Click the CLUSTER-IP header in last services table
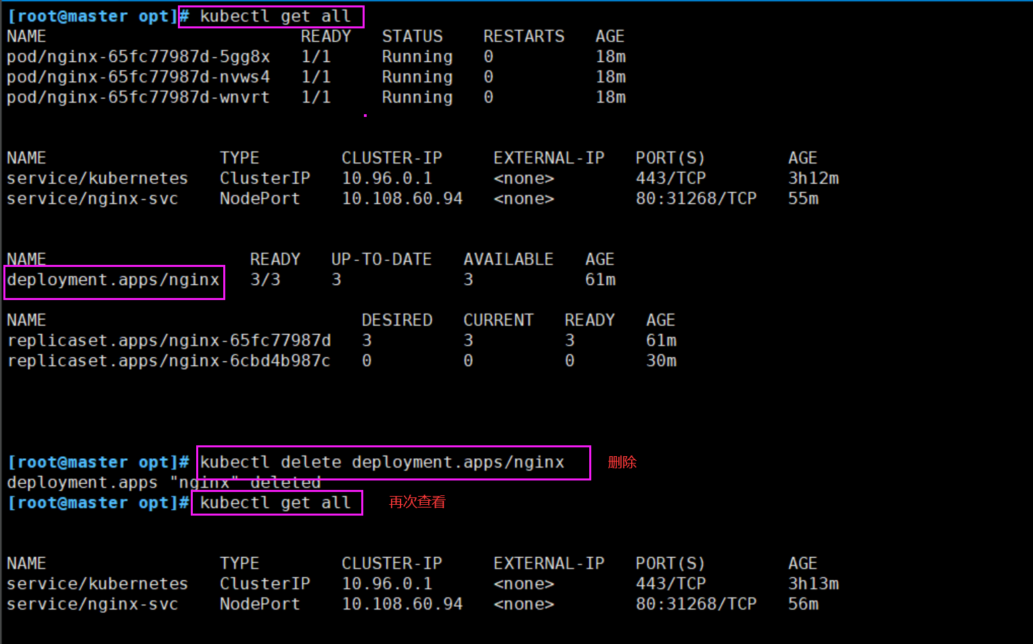This screenshot has height=644, width=1033. [x=392, y=564]
